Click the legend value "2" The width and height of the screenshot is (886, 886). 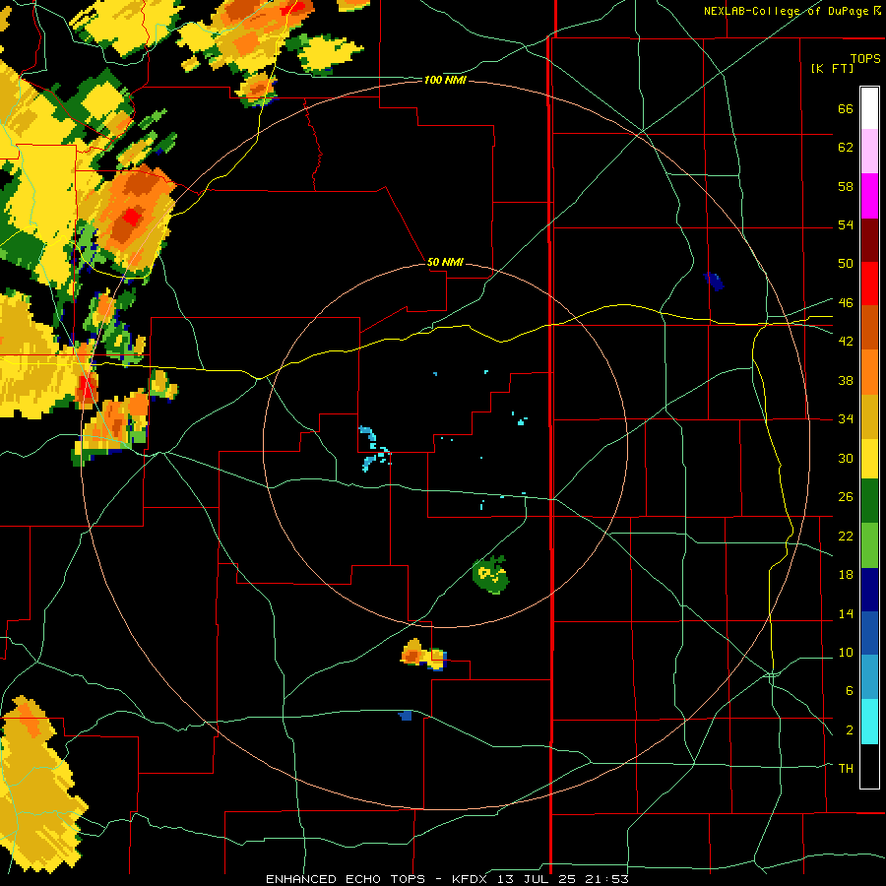tap(849, 730)
